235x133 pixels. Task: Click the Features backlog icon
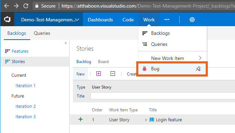click(8, 51)
